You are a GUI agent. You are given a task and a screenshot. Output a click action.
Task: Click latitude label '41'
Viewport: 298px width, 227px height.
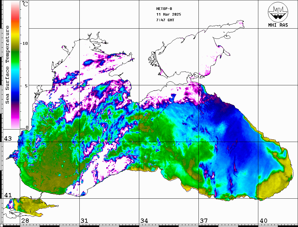[8, 195]
